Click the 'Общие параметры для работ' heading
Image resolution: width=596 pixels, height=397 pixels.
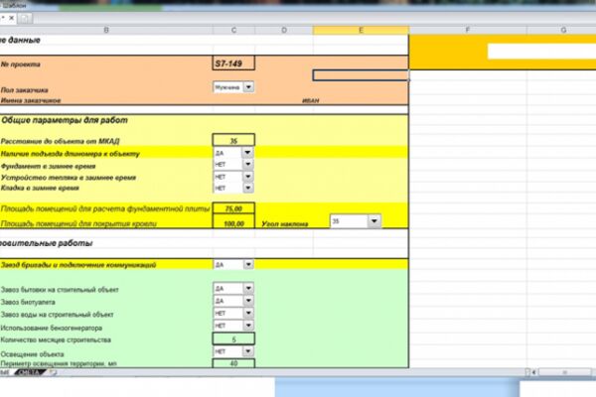tap(65, 120)
